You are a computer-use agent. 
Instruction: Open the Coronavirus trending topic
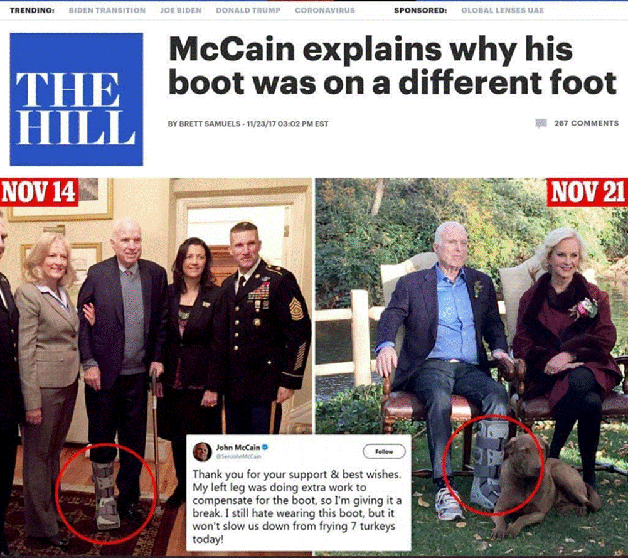click(x=325, y=11)
